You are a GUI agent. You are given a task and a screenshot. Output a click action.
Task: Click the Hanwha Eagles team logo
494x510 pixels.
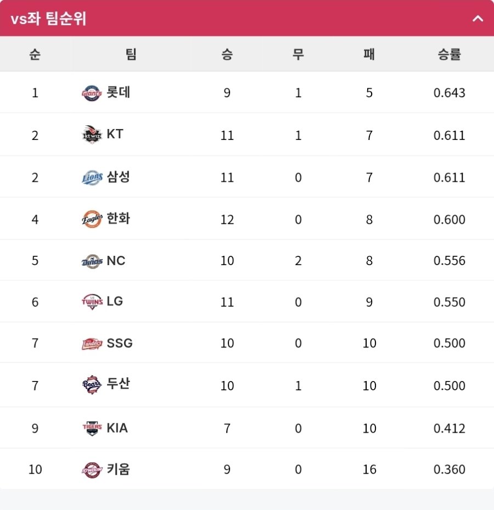click(x=92, y=219)
